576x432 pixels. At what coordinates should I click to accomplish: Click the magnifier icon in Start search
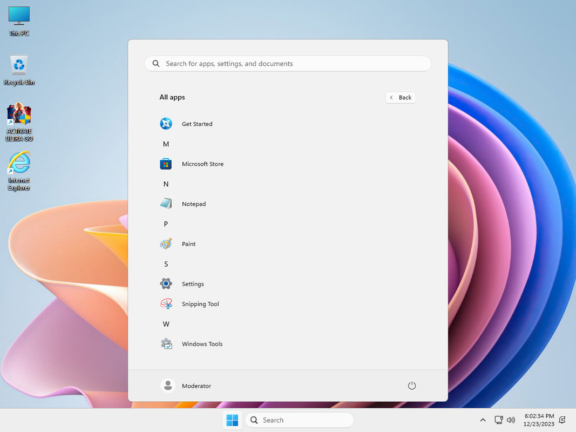(156, 64)
